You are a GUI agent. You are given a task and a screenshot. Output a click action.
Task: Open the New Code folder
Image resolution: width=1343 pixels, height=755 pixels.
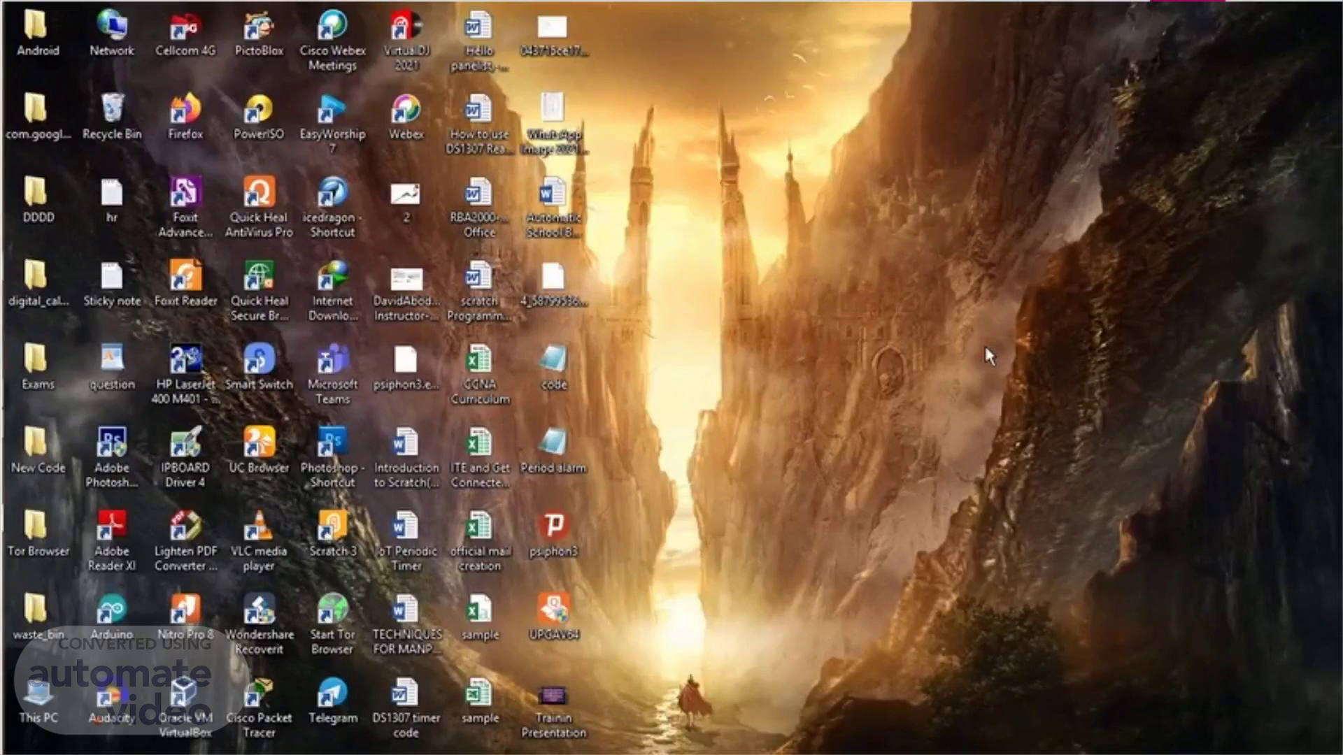[38, 450]
